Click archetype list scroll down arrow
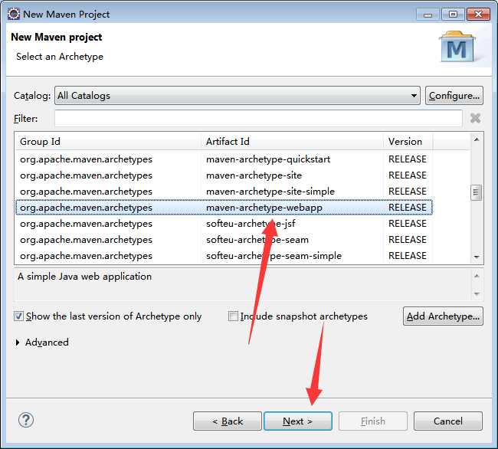 [477, 257]
